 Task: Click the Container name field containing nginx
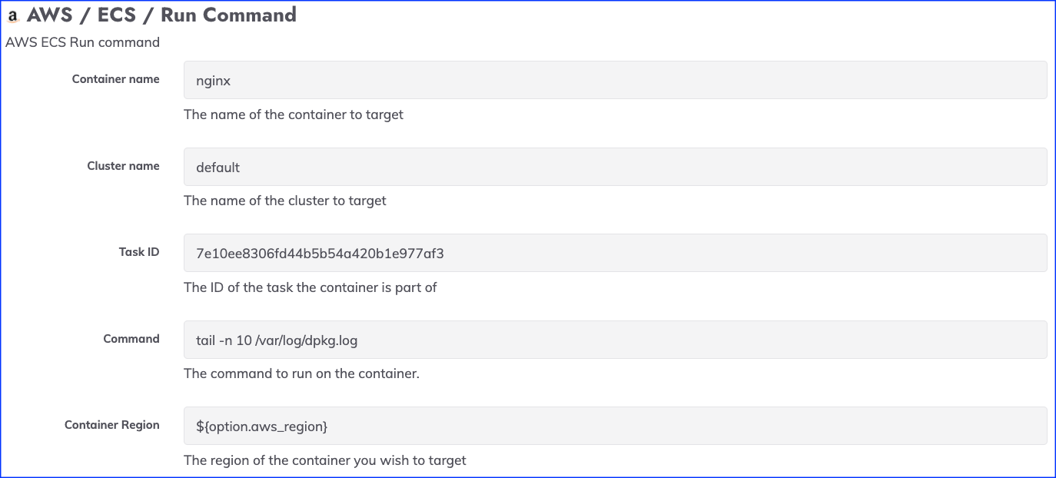(615, 80)
